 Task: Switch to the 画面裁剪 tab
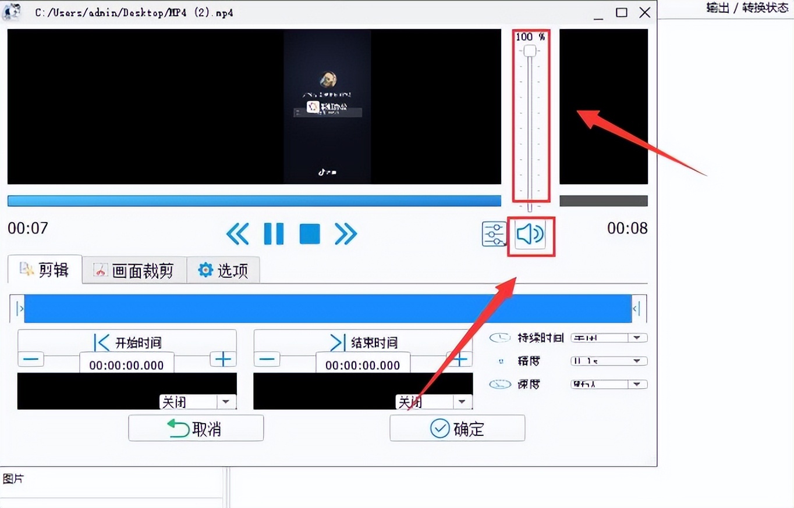[x=134, y=270]
